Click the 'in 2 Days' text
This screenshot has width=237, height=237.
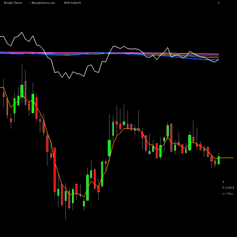228,193
